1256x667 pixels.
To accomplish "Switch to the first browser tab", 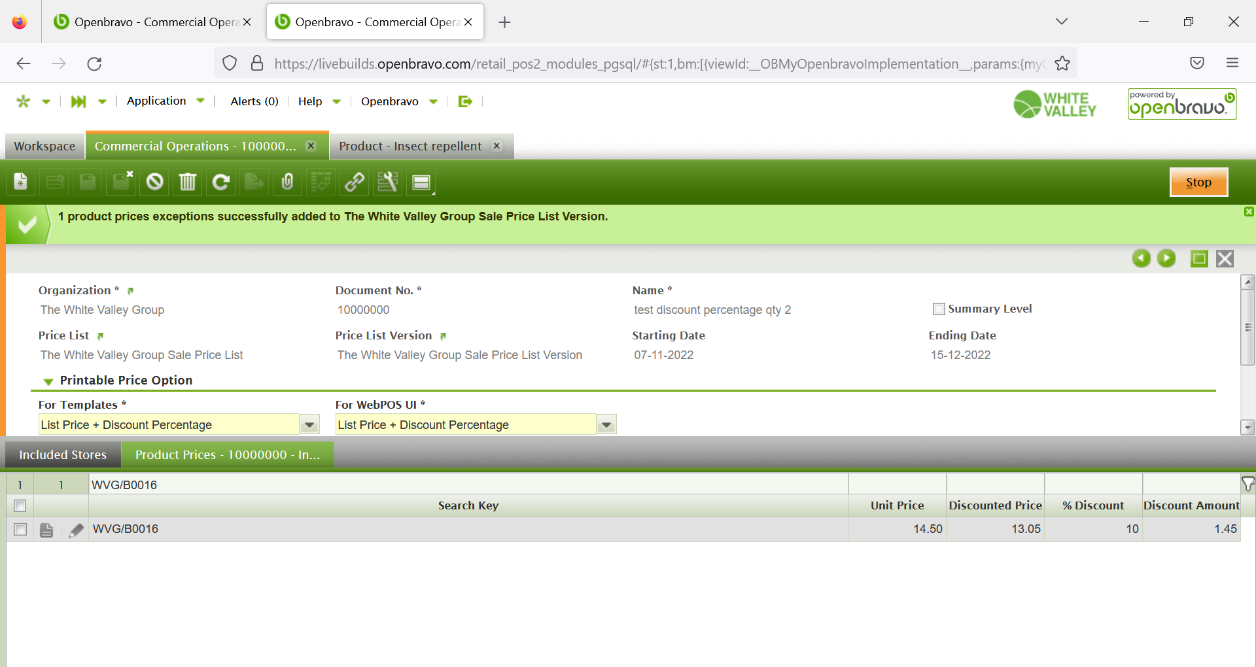I will [152, 22].
